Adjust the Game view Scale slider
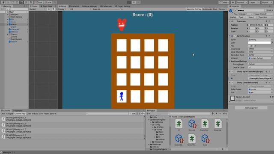This screenshot has height=154, width=274. click(x=109, y=9)
